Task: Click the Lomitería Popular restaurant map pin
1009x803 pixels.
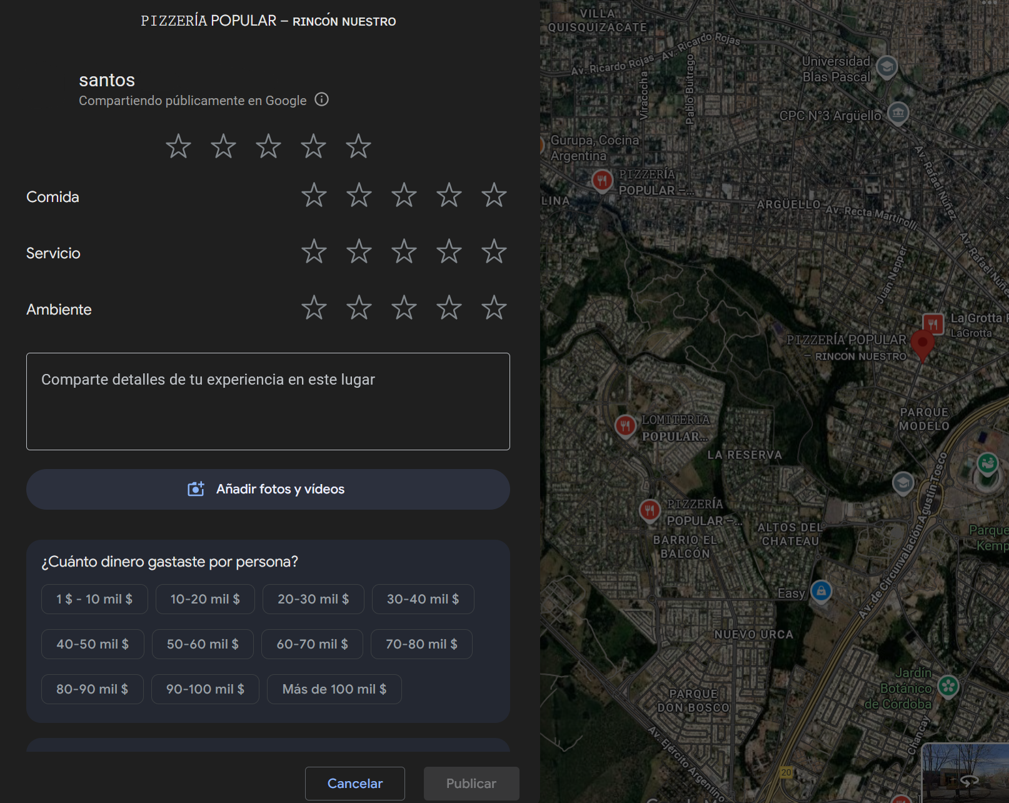Action: pyautogui.click(x=625, y=426)
